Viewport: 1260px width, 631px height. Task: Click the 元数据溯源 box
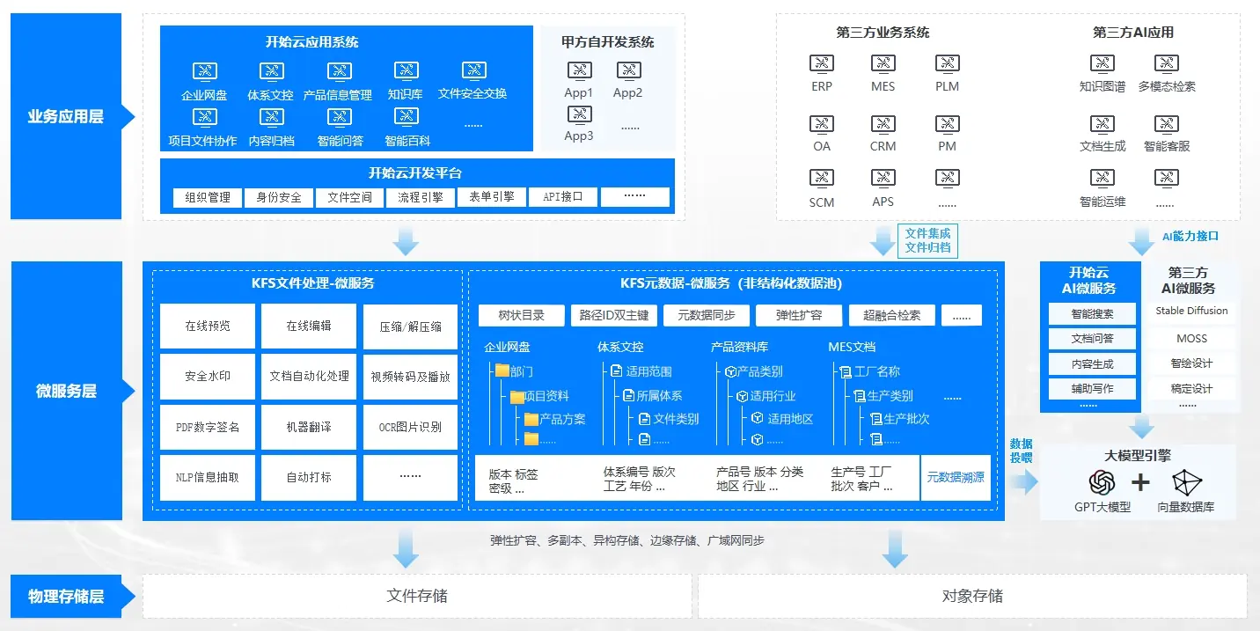pyautogui.click(x=955, y=477)
